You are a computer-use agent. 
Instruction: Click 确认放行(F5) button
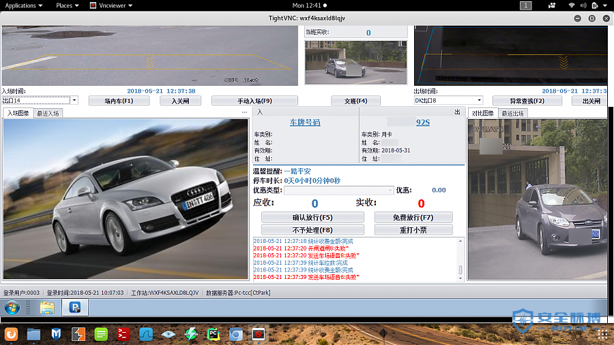tap(312, 217)
